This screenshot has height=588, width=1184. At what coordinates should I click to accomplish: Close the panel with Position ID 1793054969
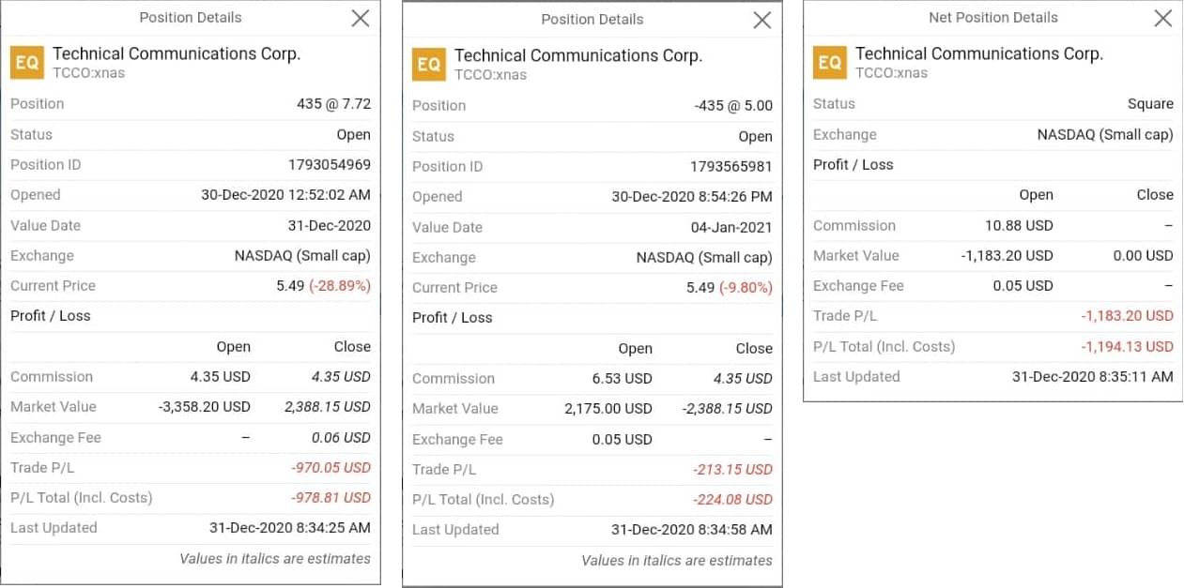click(361, 18)
